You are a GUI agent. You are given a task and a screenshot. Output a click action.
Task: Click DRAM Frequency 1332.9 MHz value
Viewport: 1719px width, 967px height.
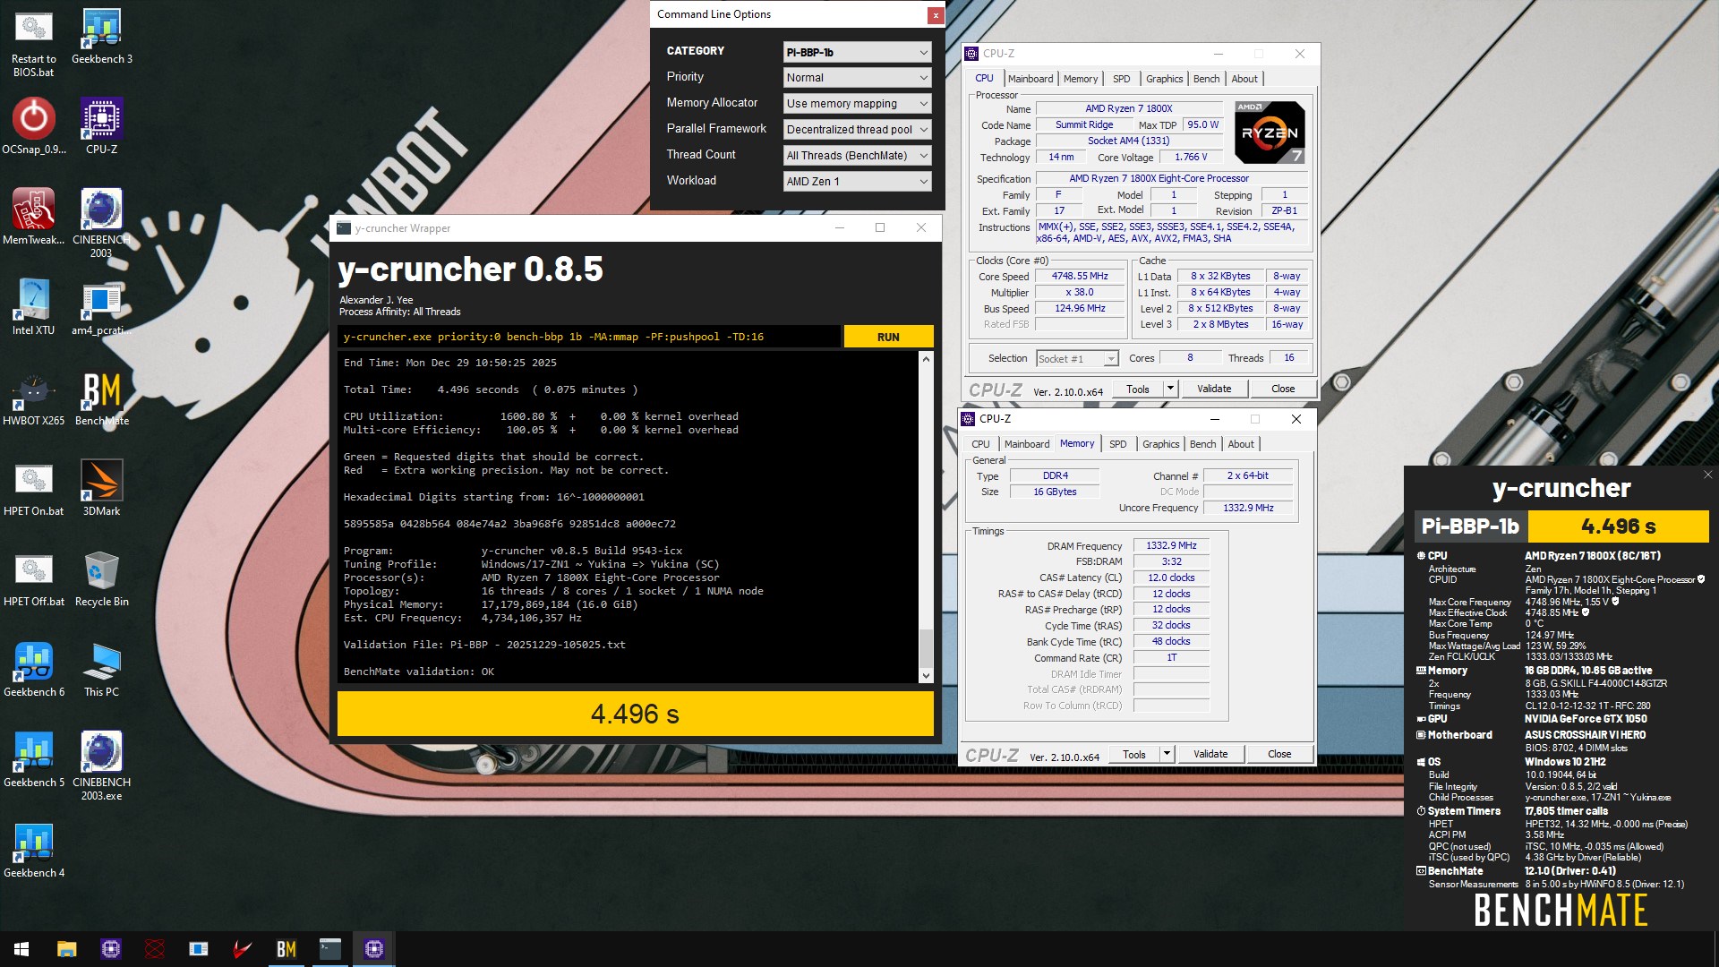coord(1171,545)
